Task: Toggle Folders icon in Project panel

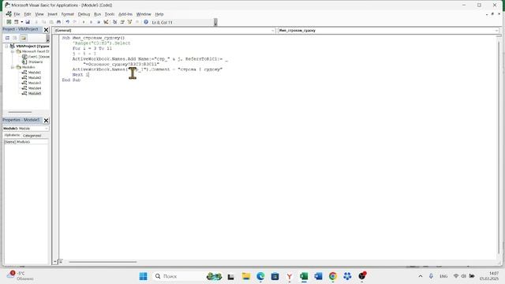Action: (x=23, y=38)
